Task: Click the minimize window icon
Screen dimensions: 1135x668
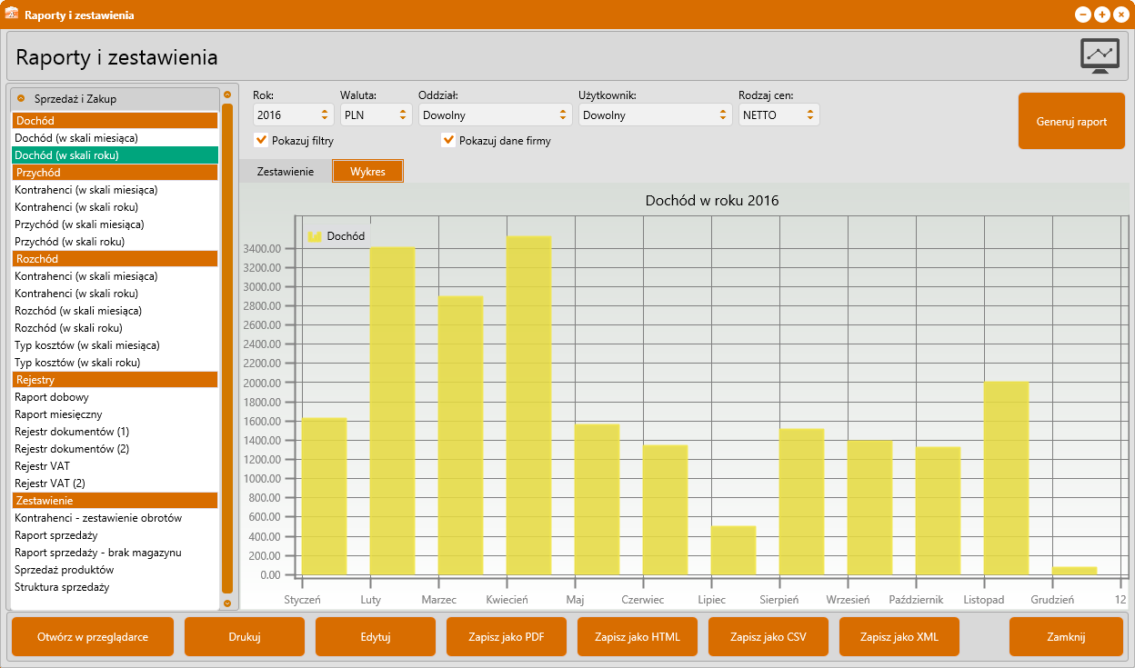Action: click(x=1083, y=15)
